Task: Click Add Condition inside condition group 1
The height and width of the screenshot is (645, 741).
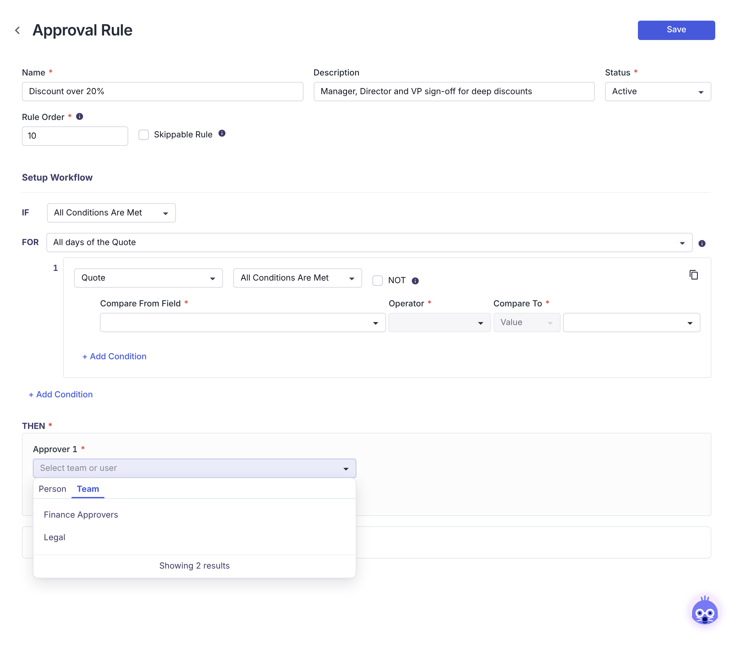Action: [x=114, y=356]
